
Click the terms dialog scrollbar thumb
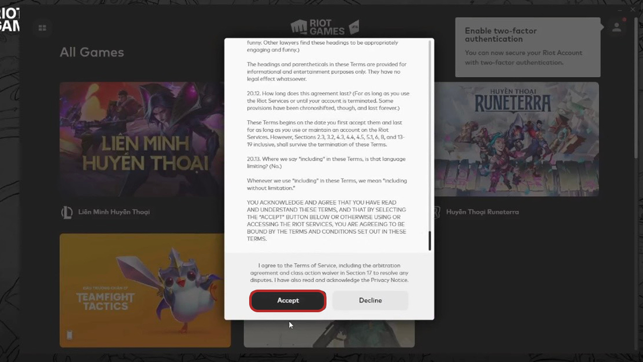430,241
